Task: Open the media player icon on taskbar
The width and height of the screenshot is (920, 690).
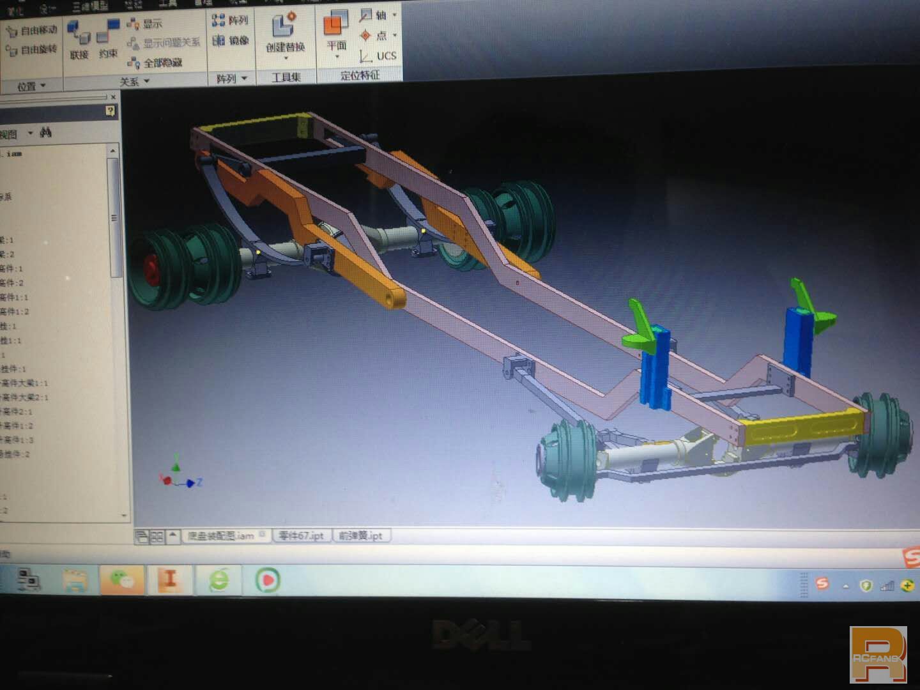Action: (x=268, y=580)
